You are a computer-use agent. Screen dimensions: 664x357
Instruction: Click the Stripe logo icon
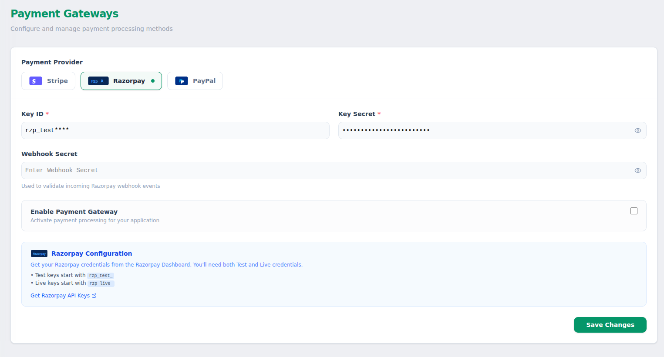tap(36, 81)
